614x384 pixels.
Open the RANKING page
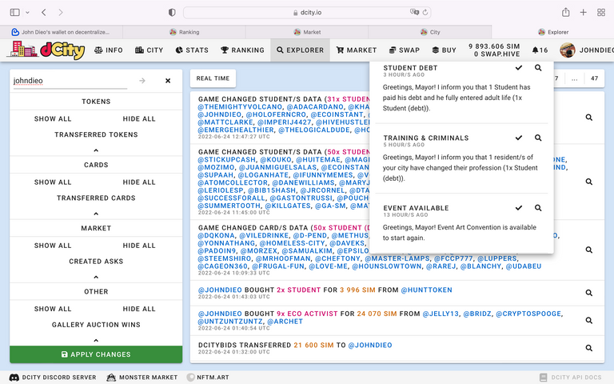coord(242,50)
